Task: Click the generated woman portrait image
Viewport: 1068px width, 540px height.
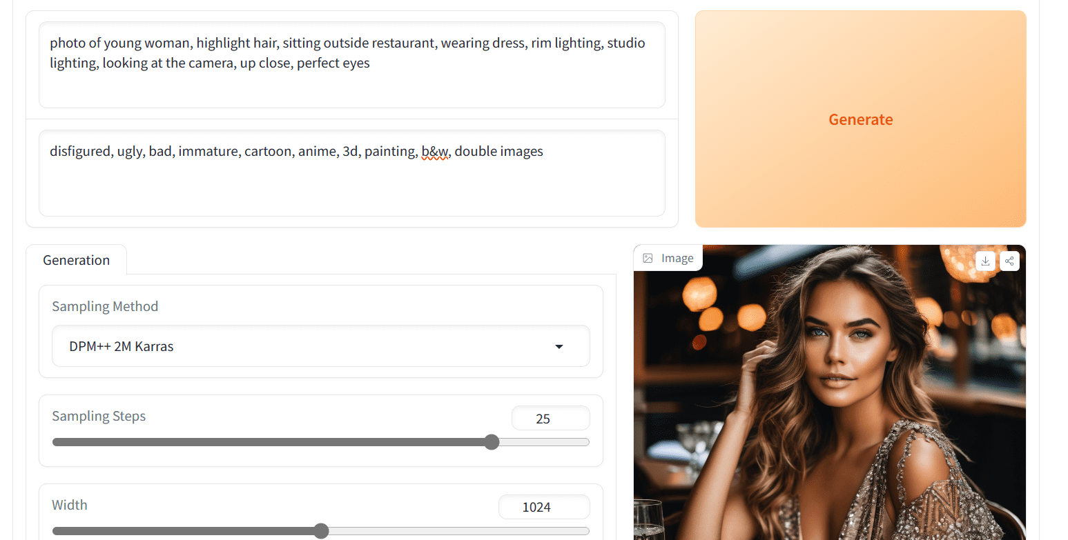Action: point(829,392)
